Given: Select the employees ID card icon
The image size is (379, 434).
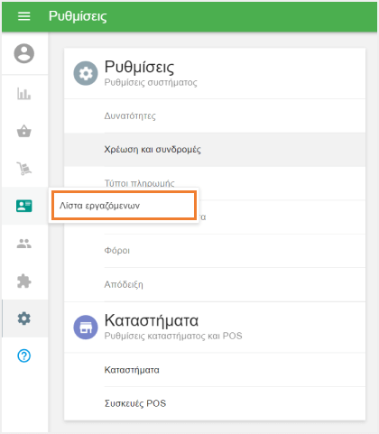Looking at the screenshot, I should pyautogui.click(x=24, y=206).
